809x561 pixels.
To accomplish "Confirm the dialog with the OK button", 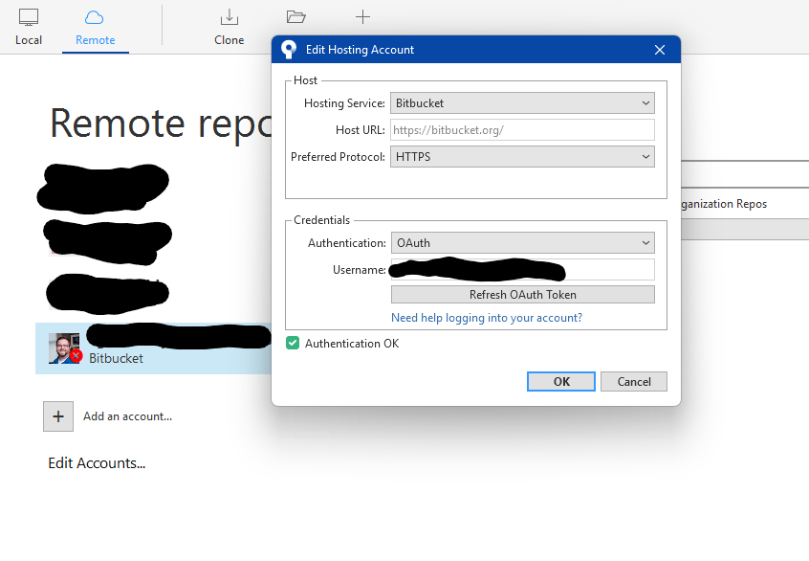I will [560, 382].
